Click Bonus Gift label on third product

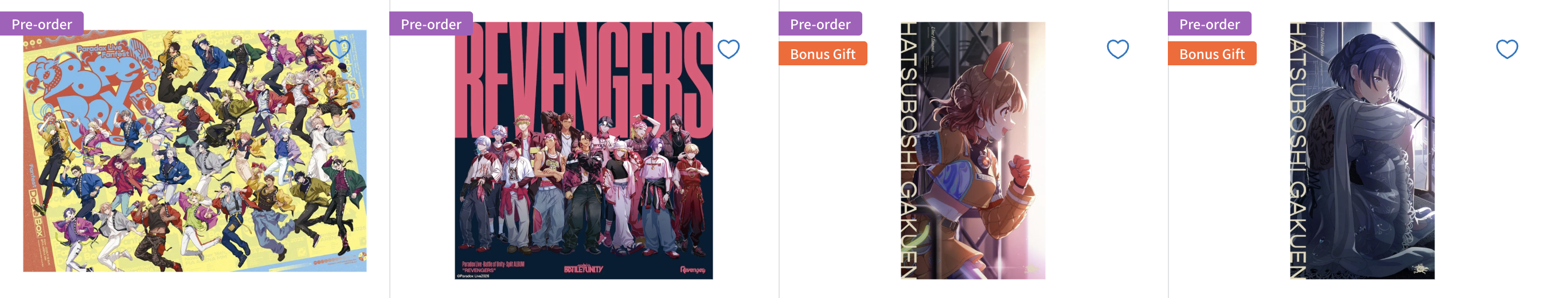pos(822,54)
